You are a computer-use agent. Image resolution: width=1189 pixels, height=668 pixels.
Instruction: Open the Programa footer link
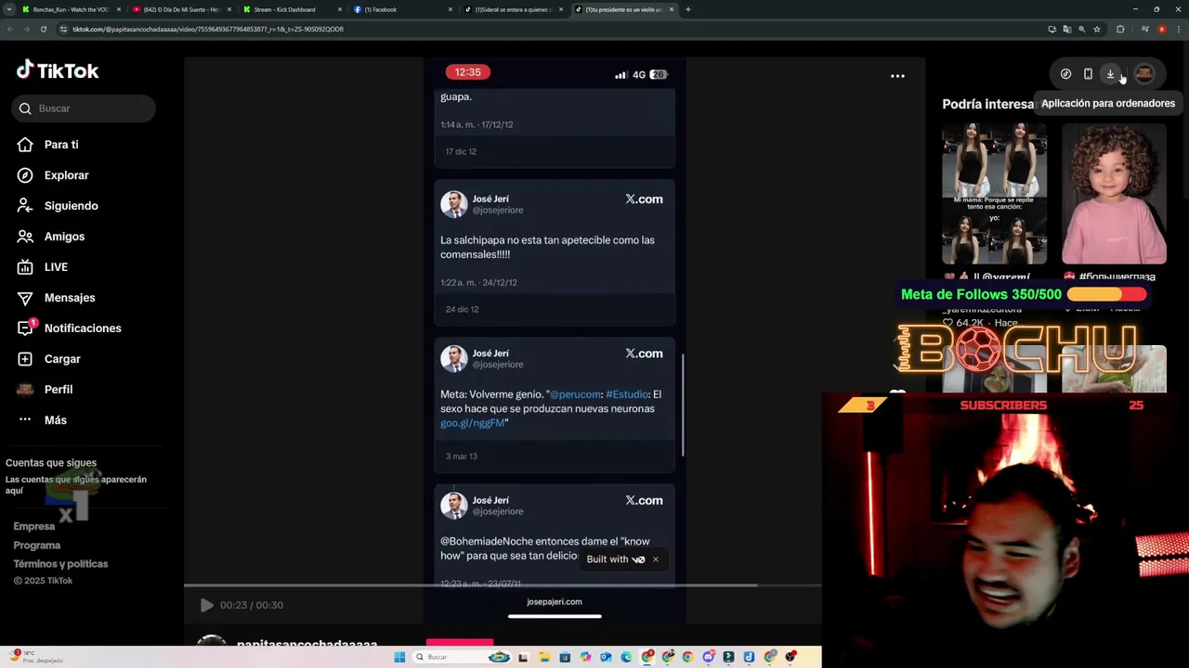(37, 546)
